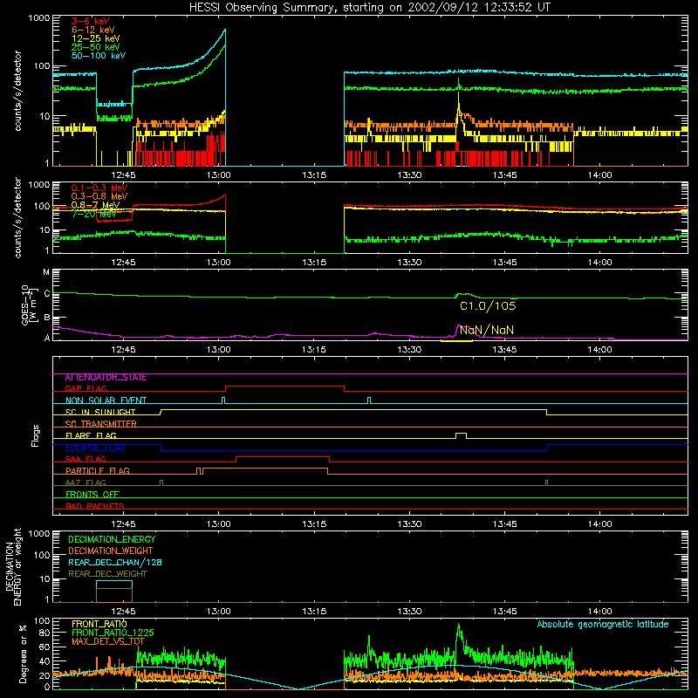
Task: Select the 3-6 keV legend label
Action: pos(90,21)
